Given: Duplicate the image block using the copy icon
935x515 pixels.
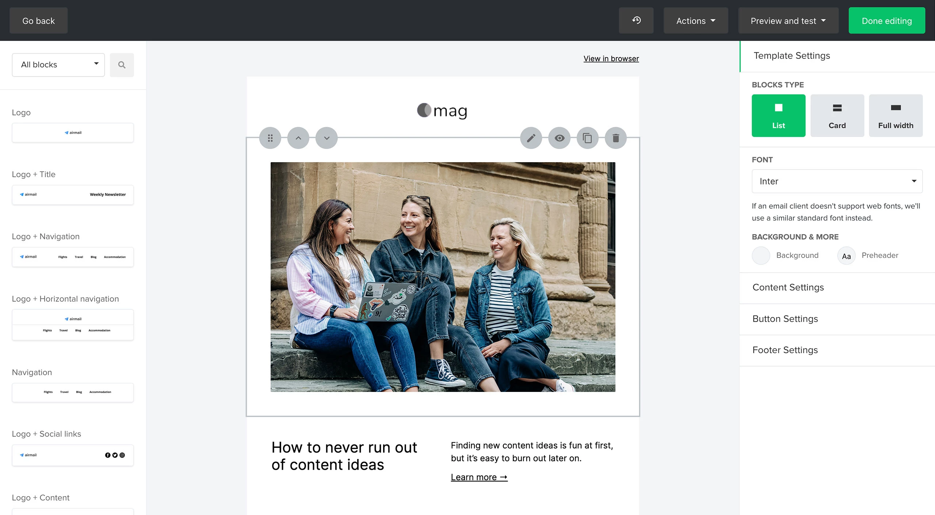Looking at the screenshot, I should [588, 138].
